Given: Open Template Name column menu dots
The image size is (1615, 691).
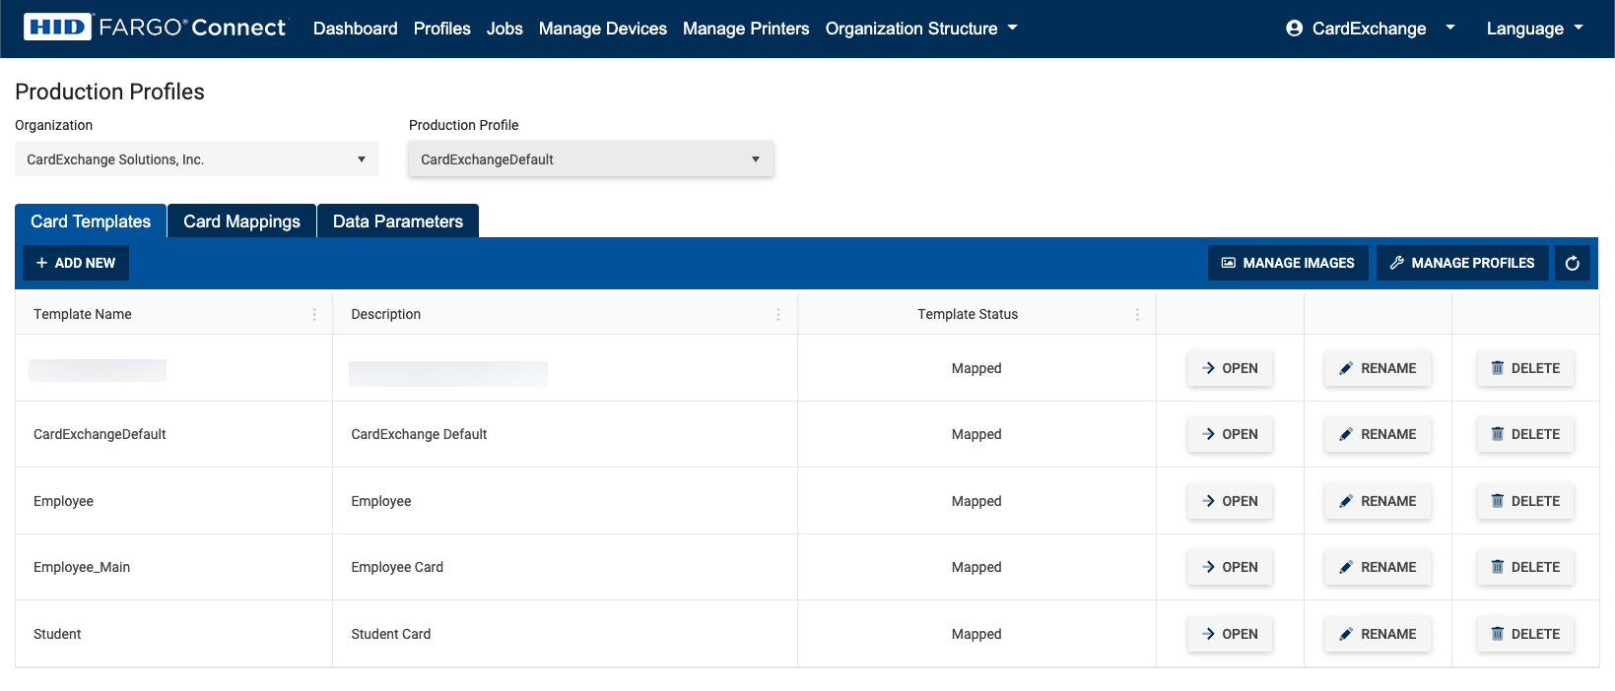Looking at the screenshot, I should coord(314,314).
